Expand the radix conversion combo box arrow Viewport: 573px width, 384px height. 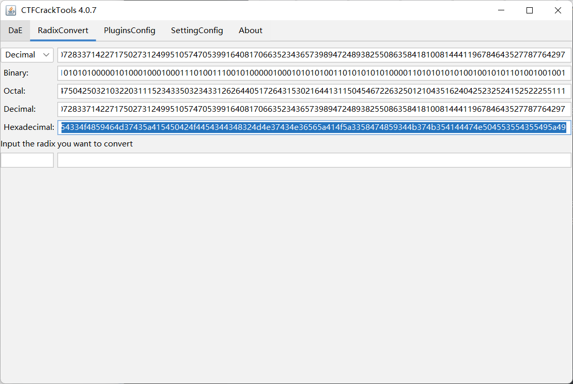(47, 55)
